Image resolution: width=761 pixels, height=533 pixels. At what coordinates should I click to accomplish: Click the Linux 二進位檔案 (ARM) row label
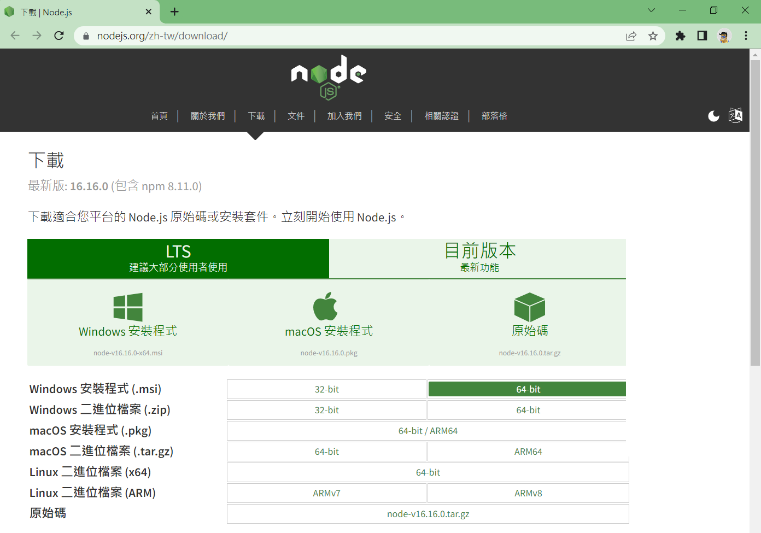click(92, 493)
